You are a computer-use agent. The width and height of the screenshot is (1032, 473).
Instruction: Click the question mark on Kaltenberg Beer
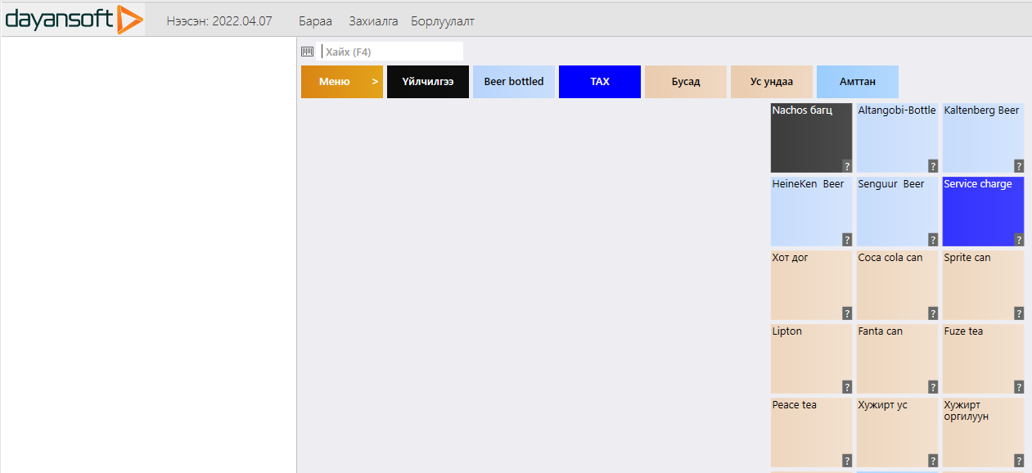(x=1019, y=166)
